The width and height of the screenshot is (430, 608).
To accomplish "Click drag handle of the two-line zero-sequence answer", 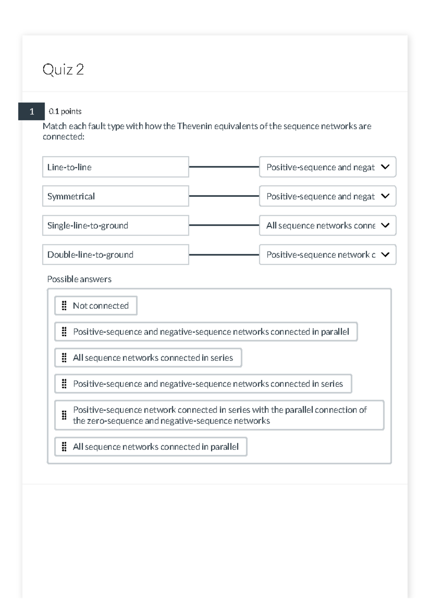I will pyautogui.click(x=64, y=415).
